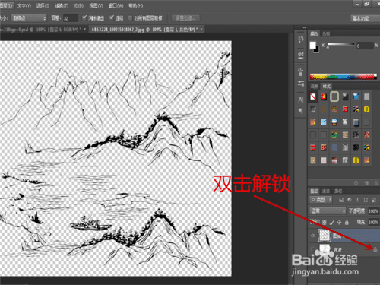Toggle lock position (move icon)

339,223
